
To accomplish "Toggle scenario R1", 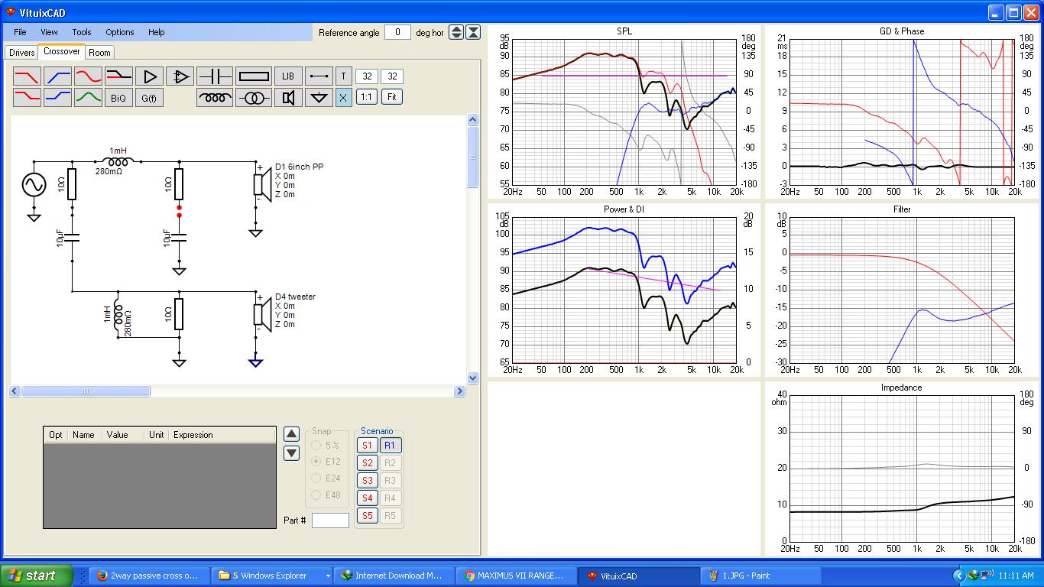I will click(390, 446).
